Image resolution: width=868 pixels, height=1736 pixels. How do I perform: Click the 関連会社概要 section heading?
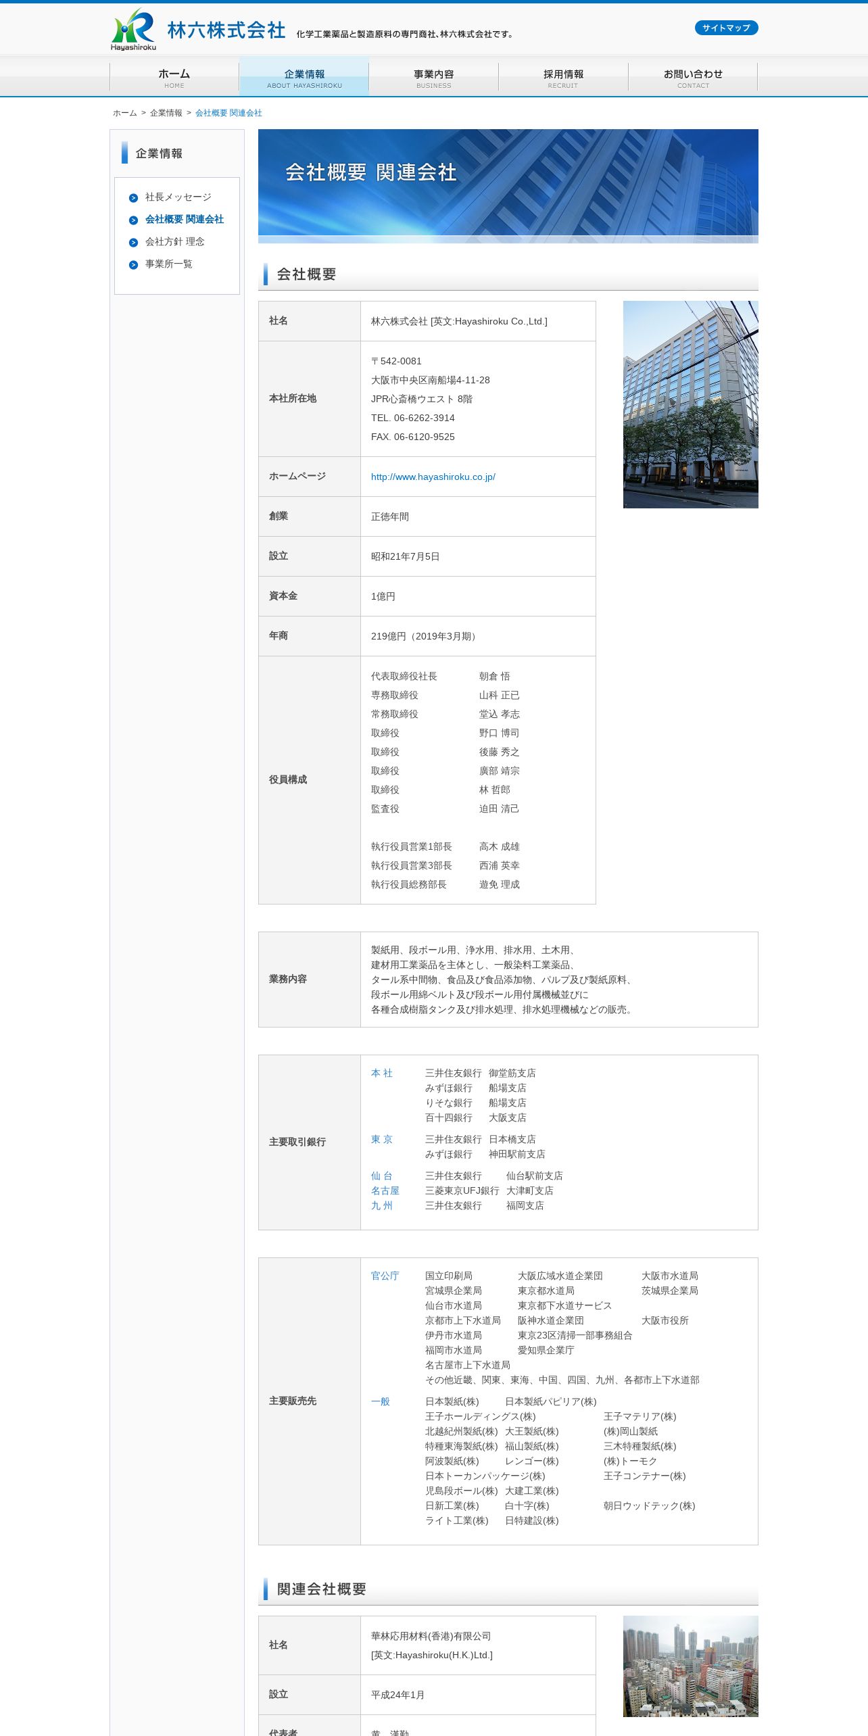tap(321, 1589)
